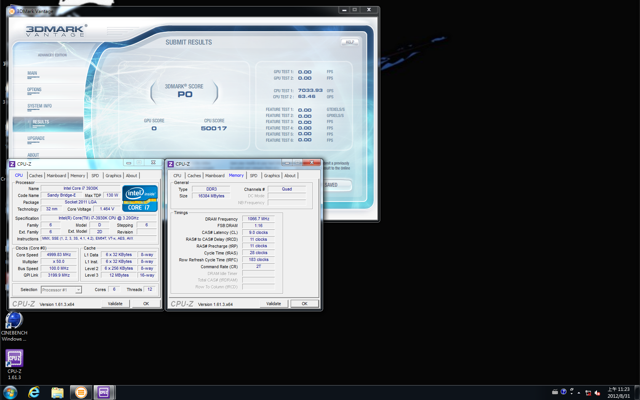The width and height of the screenshot is (640, 400).
Task: Click the Core Speed 4999.83 MHz field
Action: (x=59, y=255)
